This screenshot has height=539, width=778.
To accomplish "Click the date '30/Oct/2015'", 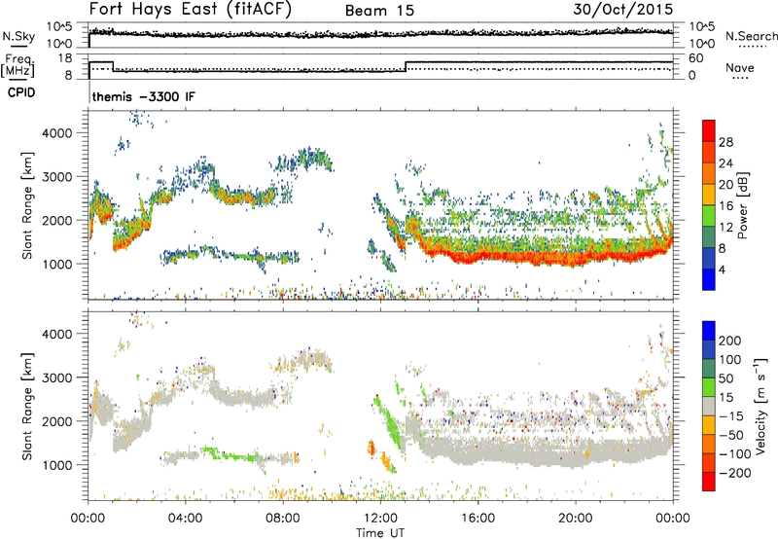I will 623,10.
